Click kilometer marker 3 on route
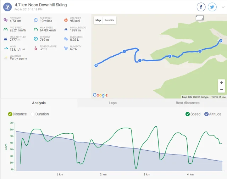This screenshot has height=179, width=227. click(170, 56)
